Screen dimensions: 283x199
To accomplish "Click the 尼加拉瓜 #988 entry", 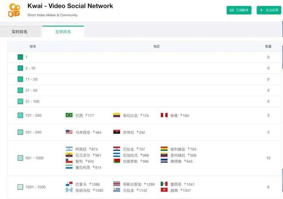I will [136, 155].
